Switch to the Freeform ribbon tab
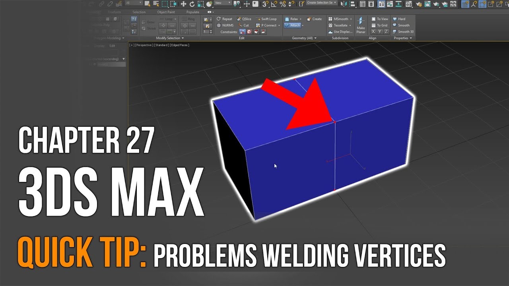 click(114, 12)
